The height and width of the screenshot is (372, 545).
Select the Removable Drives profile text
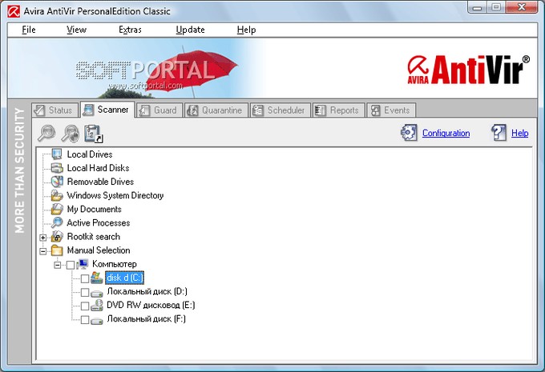(100, 182)
